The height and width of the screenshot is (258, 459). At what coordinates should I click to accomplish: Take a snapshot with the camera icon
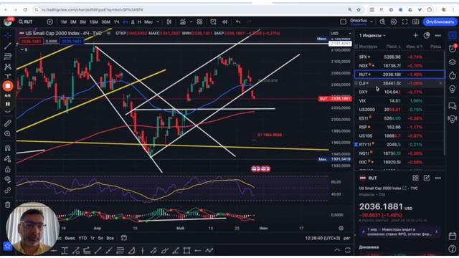pyautogui.click(x=416, y=21)
